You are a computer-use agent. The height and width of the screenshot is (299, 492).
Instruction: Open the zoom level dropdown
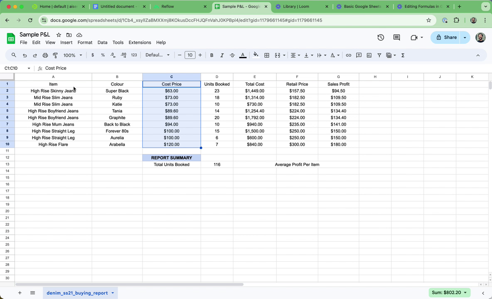click(x=72, y=55)
